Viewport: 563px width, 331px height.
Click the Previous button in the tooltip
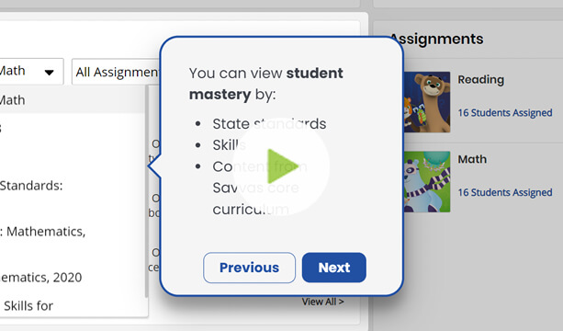[x=249, y=268]
